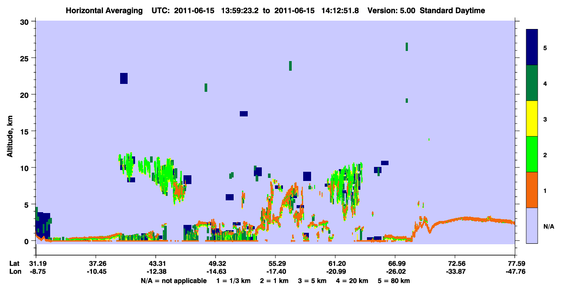This screenshot has width=572, height=293.
Task: Click the lavender N/A colorbar segment
Action: click(x=532, y=225)
